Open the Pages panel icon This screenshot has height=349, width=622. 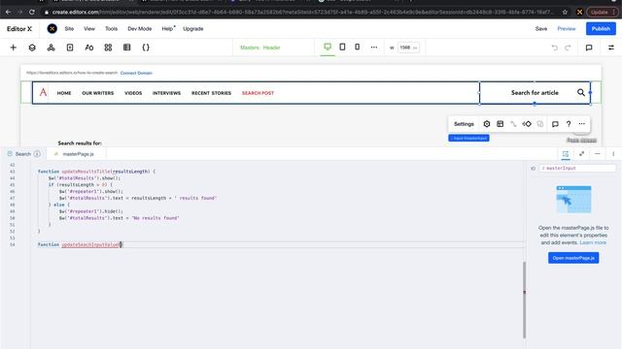point(70,48)
